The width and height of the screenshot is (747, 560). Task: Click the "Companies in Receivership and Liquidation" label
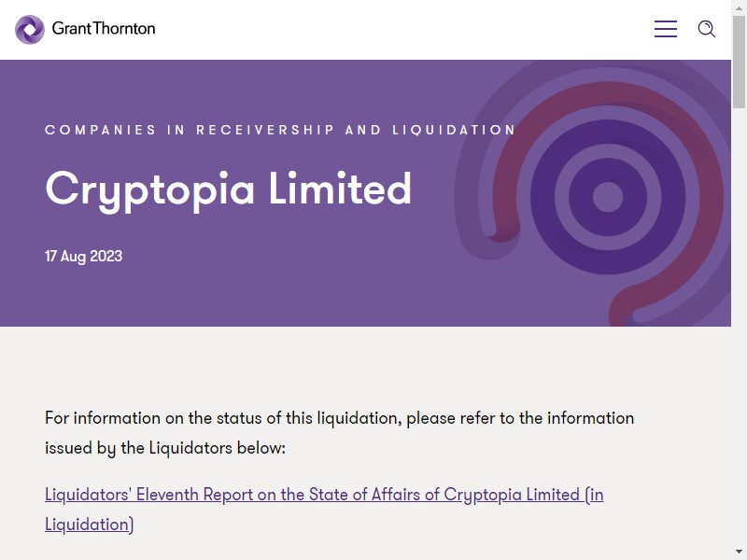[280, 130]
